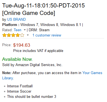Click the Intense Soccer bullet

[19, 91]
